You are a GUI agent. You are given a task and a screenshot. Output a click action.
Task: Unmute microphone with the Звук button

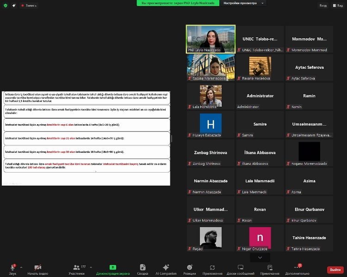pos(12,268)
